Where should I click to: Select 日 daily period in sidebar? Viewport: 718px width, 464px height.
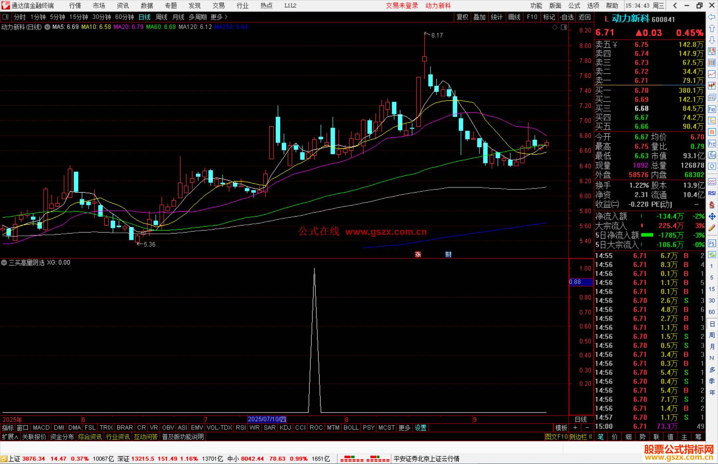(x=712, y=324)
